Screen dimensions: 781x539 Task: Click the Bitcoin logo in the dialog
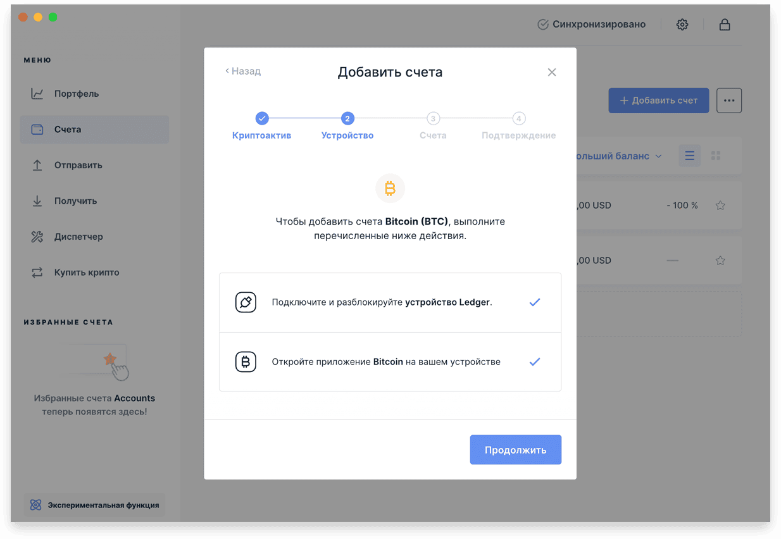[390, 189]
